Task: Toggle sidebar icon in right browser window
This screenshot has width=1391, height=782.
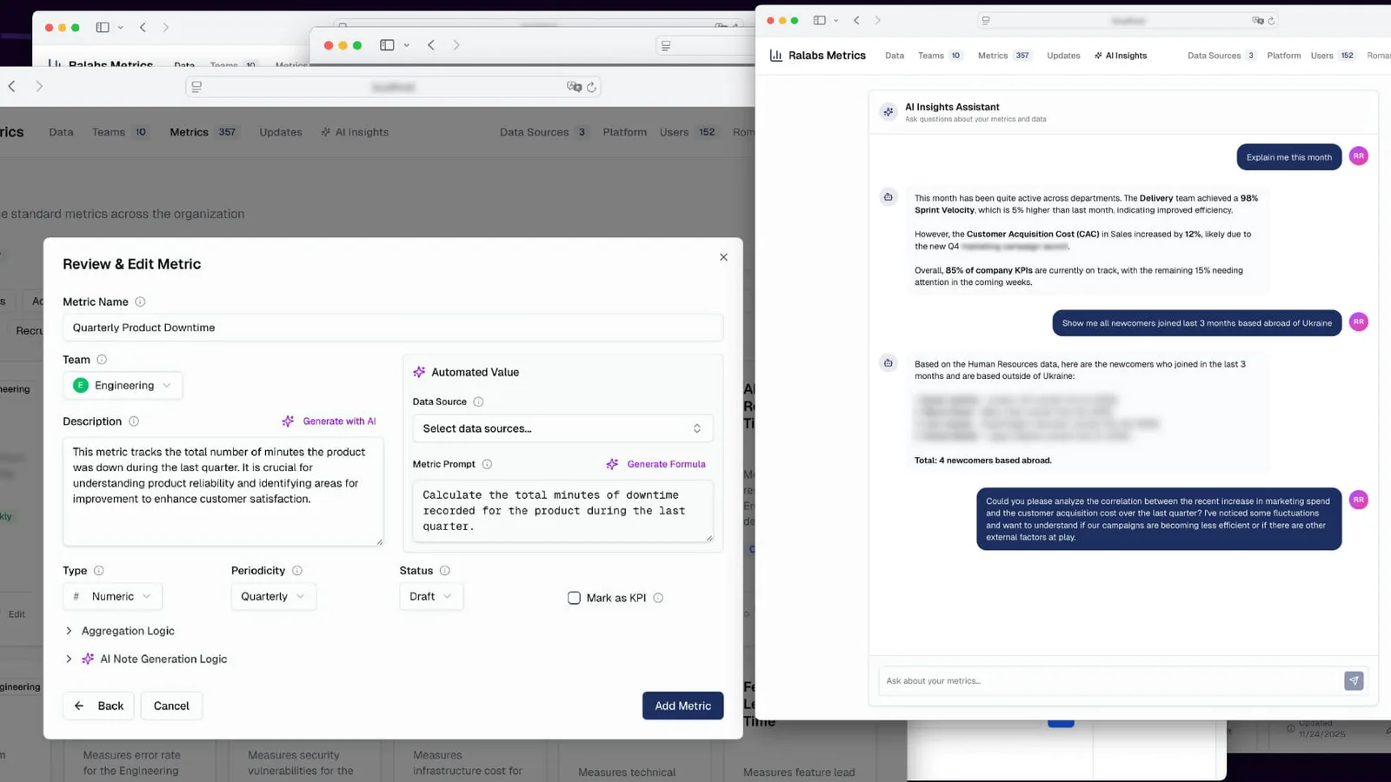Action: tap(819, 20)
